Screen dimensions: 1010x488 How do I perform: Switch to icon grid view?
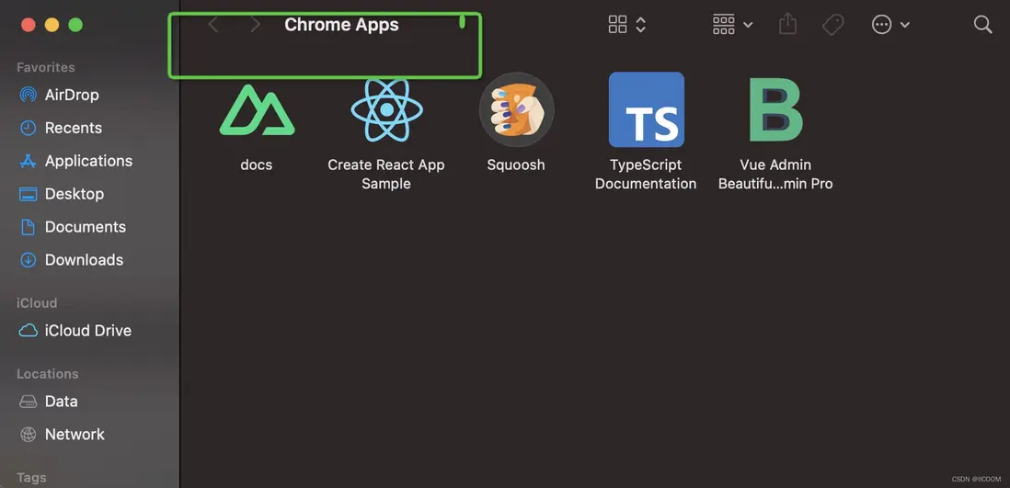[x=617, y=25]
